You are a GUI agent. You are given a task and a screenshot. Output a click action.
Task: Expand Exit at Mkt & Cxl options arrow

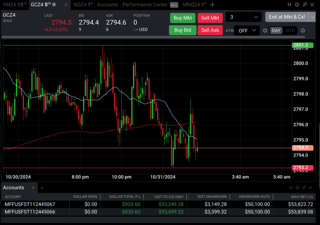[313, 17]
